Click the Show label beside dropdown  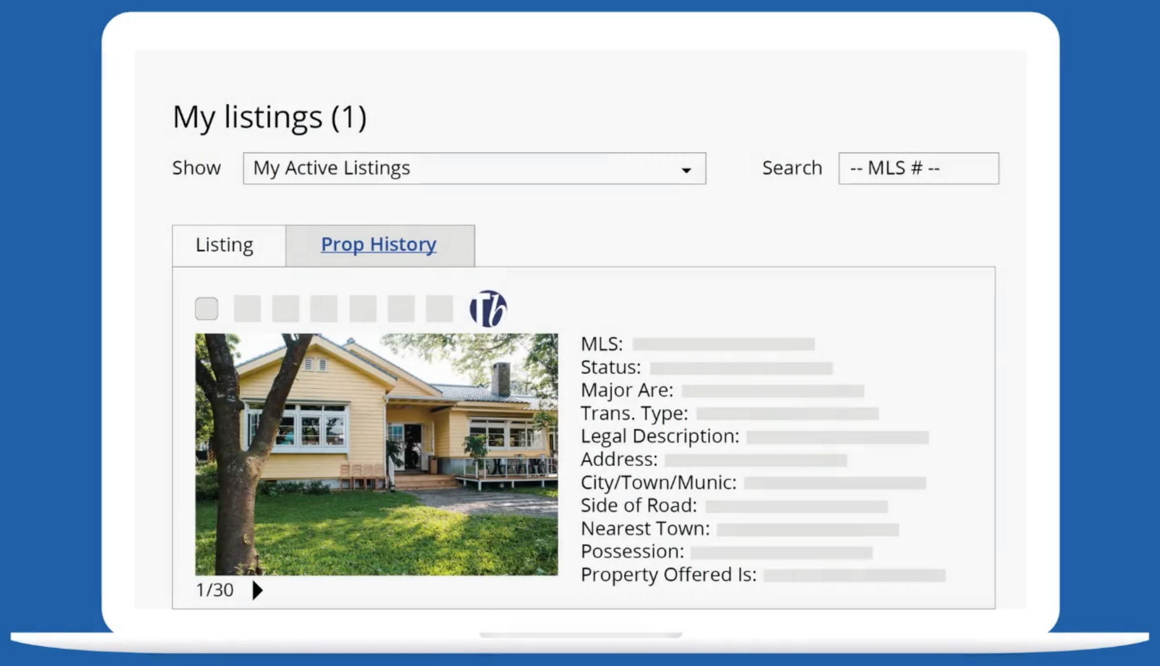196,168
